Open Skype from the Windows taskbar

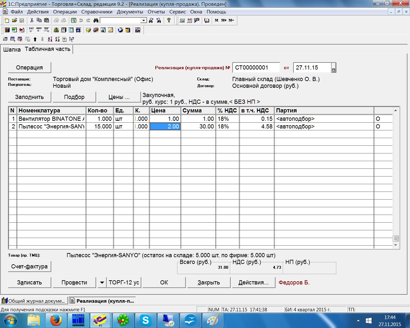coord(146,320)
